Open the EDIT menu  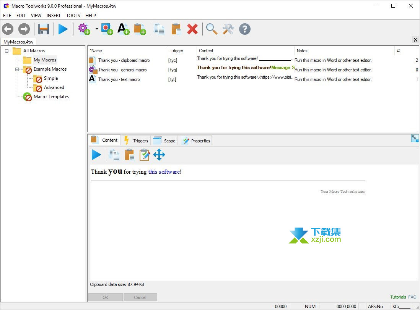pyautogui.click(x=21, y=16)
